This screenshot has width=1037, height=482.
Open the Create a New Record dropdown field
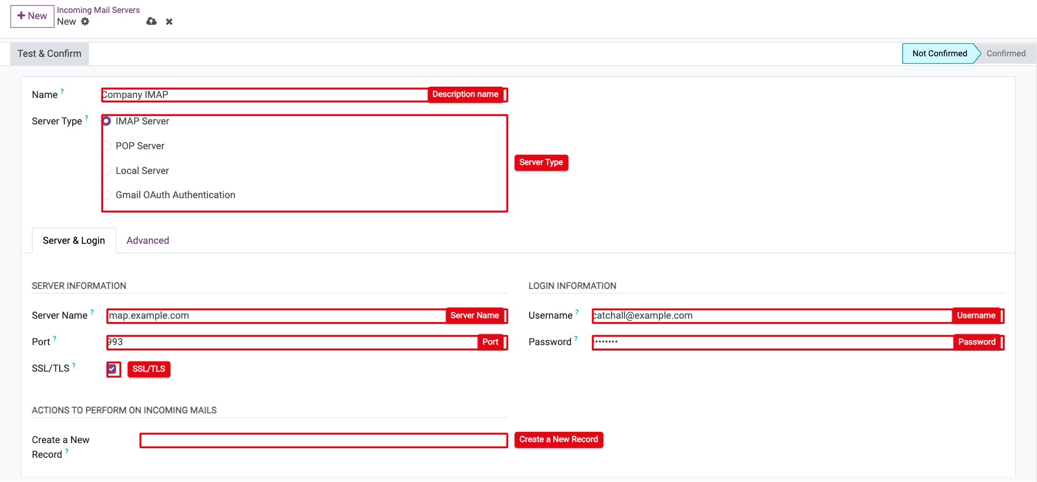tap(323, 440)
